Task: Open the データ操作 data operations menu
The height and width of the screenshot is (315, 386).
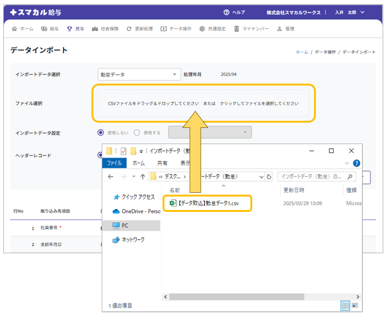Action: click(x=176, y=29)
